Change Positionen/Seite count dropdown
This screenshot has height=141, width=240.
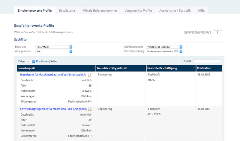(30, 61)
